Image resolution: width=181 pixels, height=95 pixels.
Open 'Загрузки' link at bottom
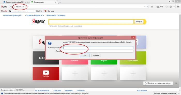point(57,91)
